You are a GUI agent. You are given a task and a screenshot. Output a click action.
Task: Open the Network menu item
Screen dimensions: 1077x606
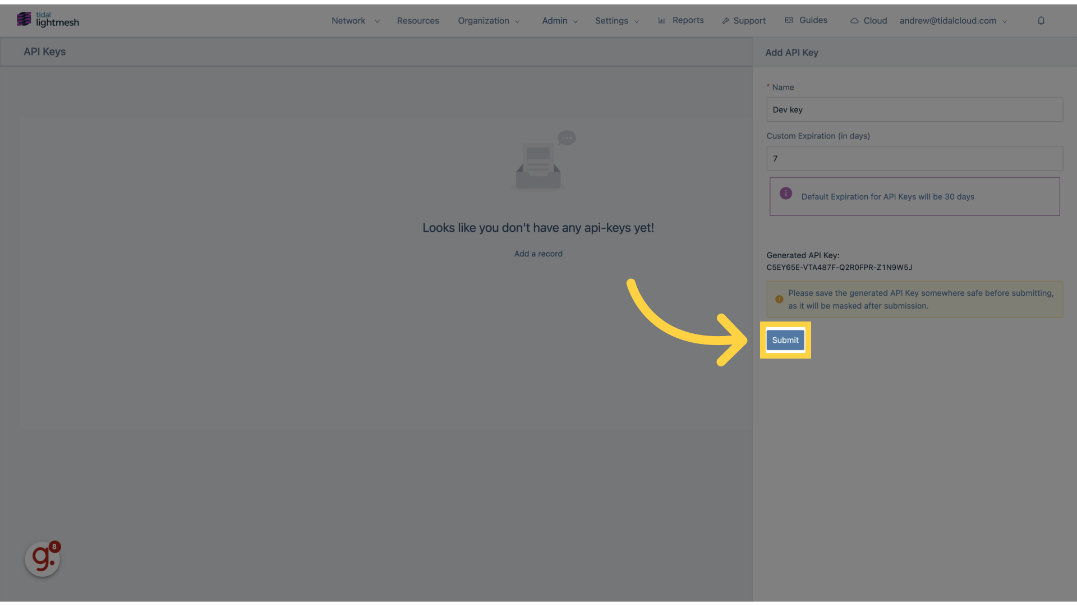point(348,20)
